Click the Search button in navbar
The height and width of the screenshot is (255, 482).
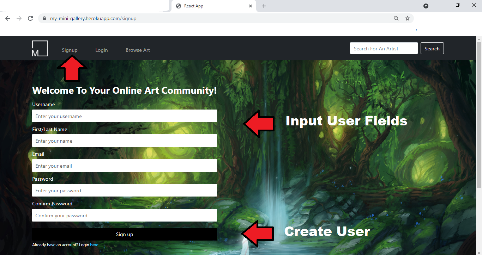click(x=432, y=49)
